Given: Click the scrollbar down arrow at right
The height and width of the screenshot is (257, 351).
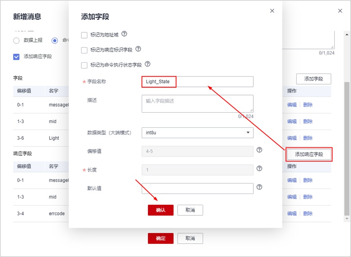Looking at the screenshot, I should pyautogui.click(x=347, y=219).
